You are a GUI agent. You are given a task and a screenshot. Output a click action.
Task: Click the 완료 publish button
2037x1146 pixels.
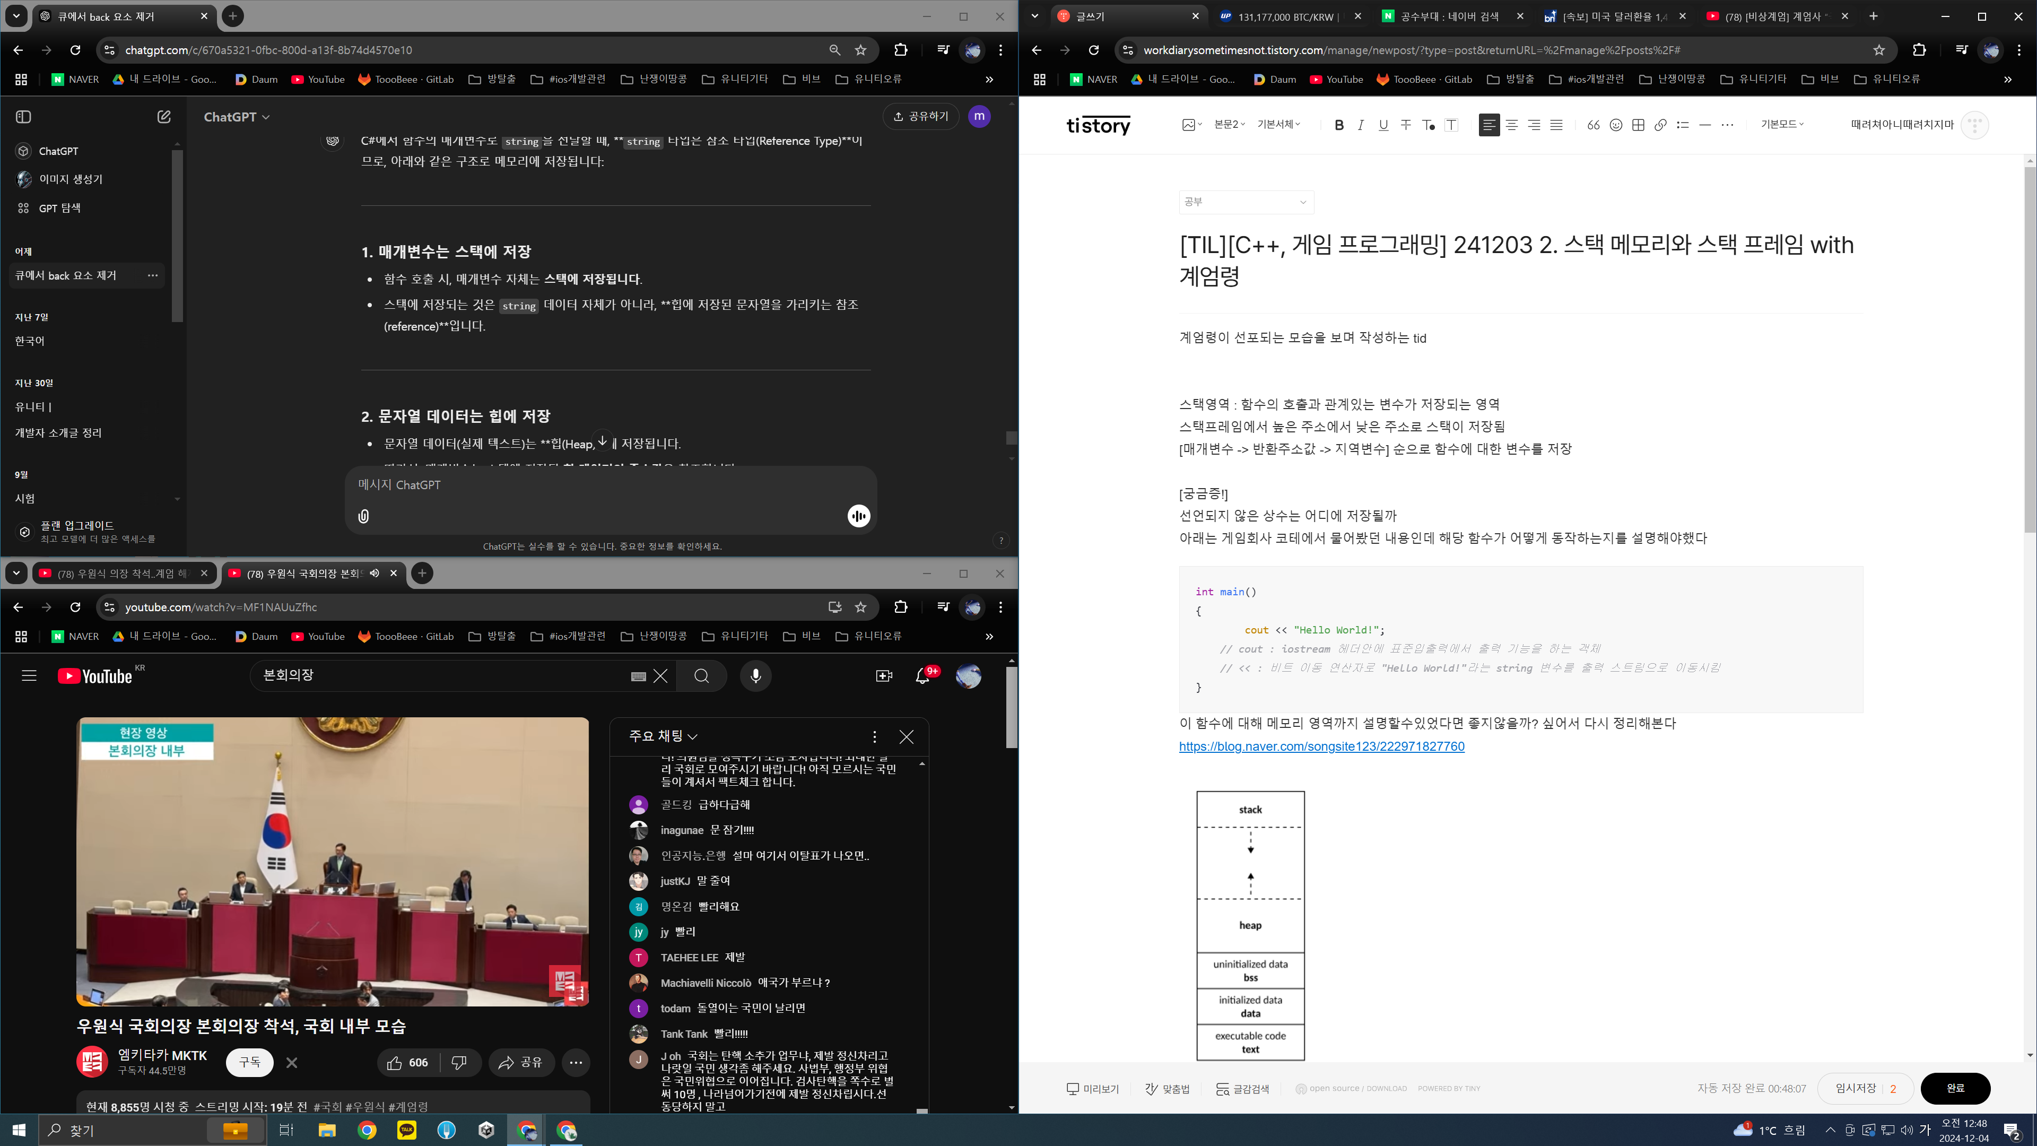[x=1954, y=1088]
